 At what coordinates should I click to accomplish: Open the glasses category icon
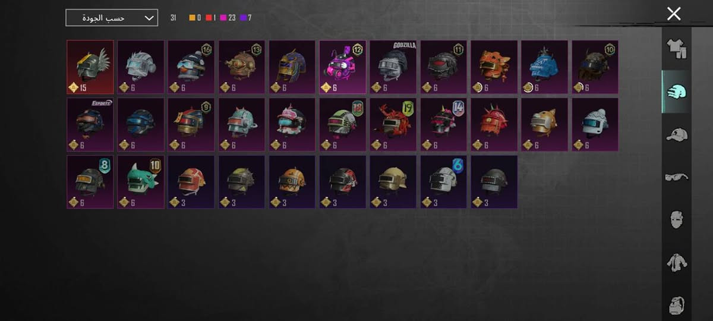(x=676, y=177)
